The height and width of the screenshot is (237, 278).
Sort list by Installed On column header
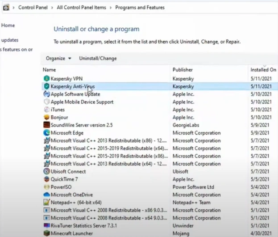pos(263,70)
